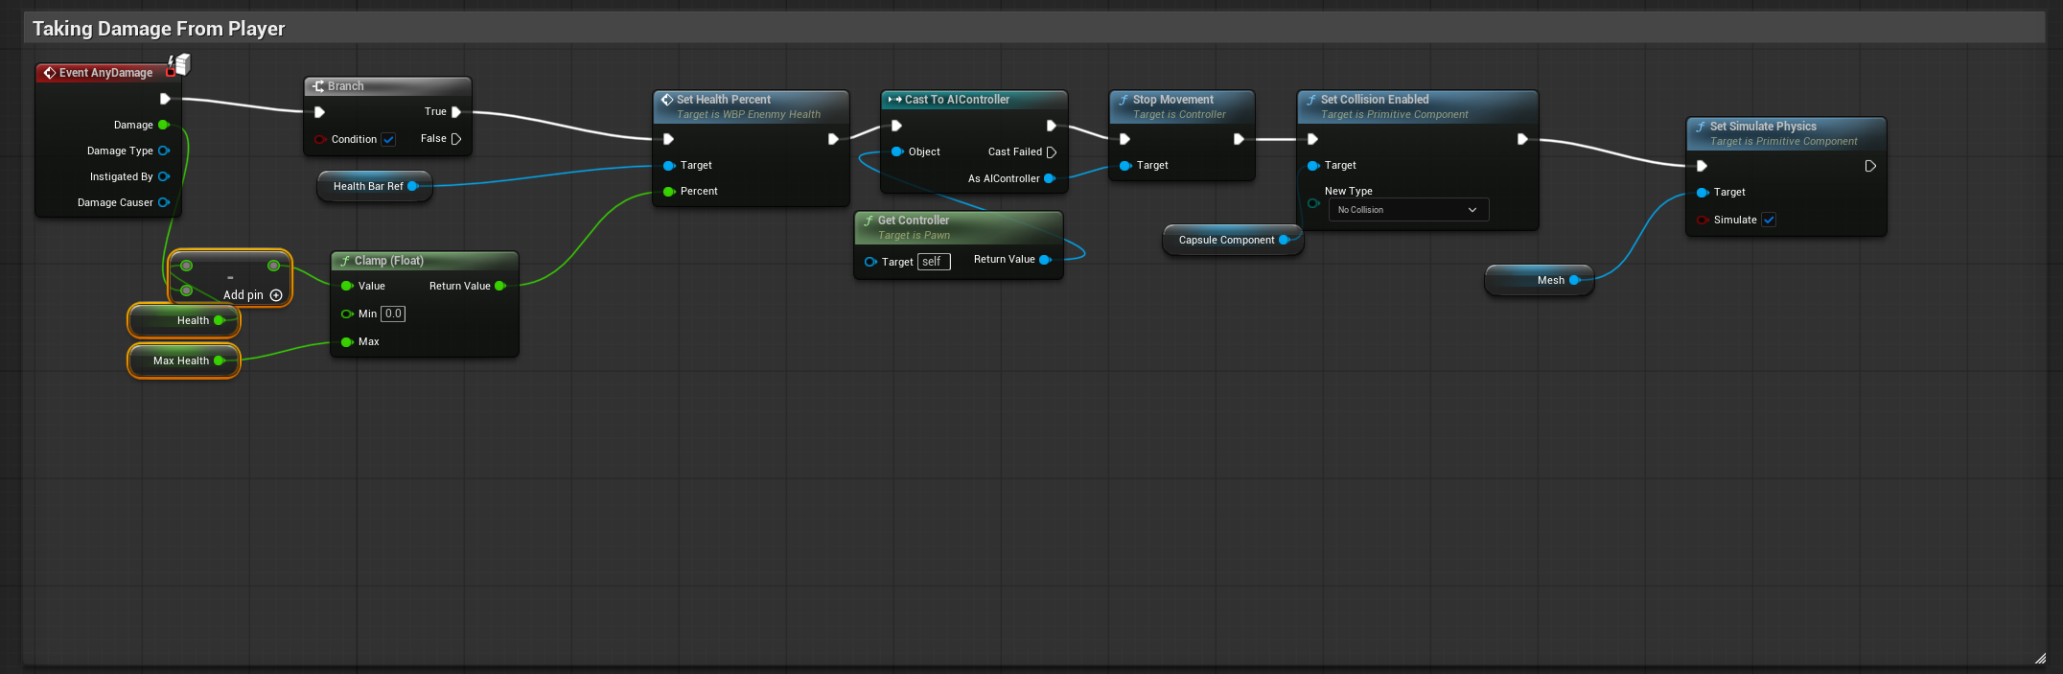Viewport: 2063px width, 674px height.
Task: Select the Event AnyDamage node header
Action: (106, 73)
